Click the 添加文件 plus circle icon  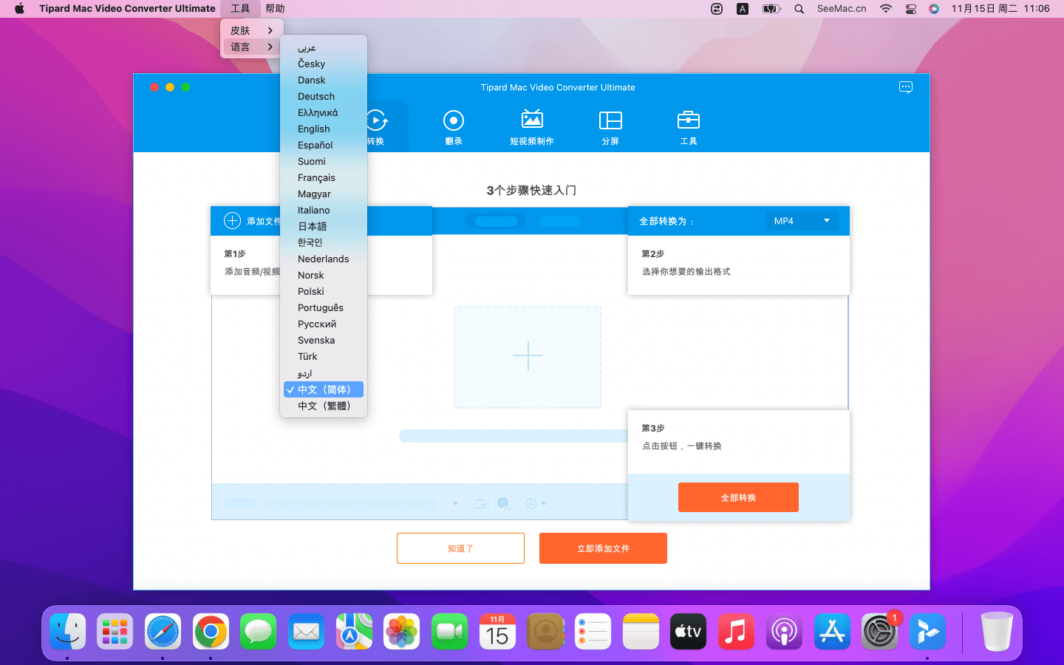232,221
